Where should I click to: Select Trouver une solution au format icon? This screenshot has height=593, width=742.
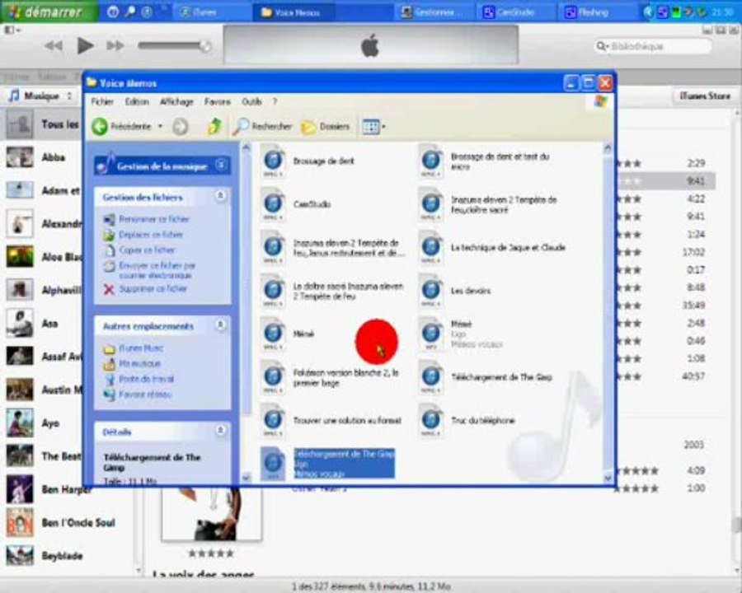(x=274, y=420)
